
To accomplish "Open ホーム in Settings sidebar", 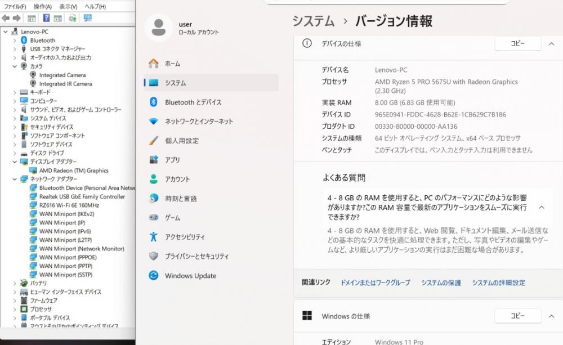I will [x=211, y=64].
